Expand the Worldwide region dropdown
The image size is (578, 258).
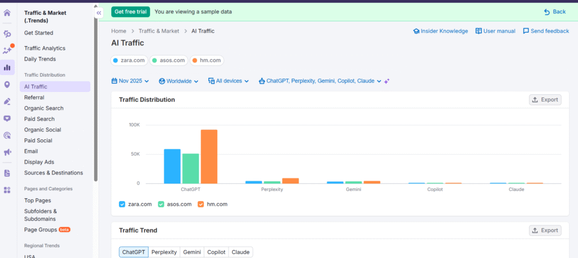178,81
